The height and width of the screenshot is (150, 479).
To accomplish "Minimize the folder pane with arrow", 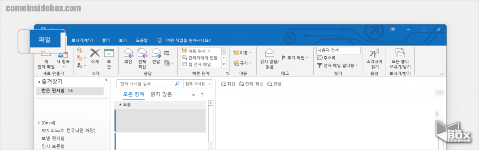I will point(106,80).
